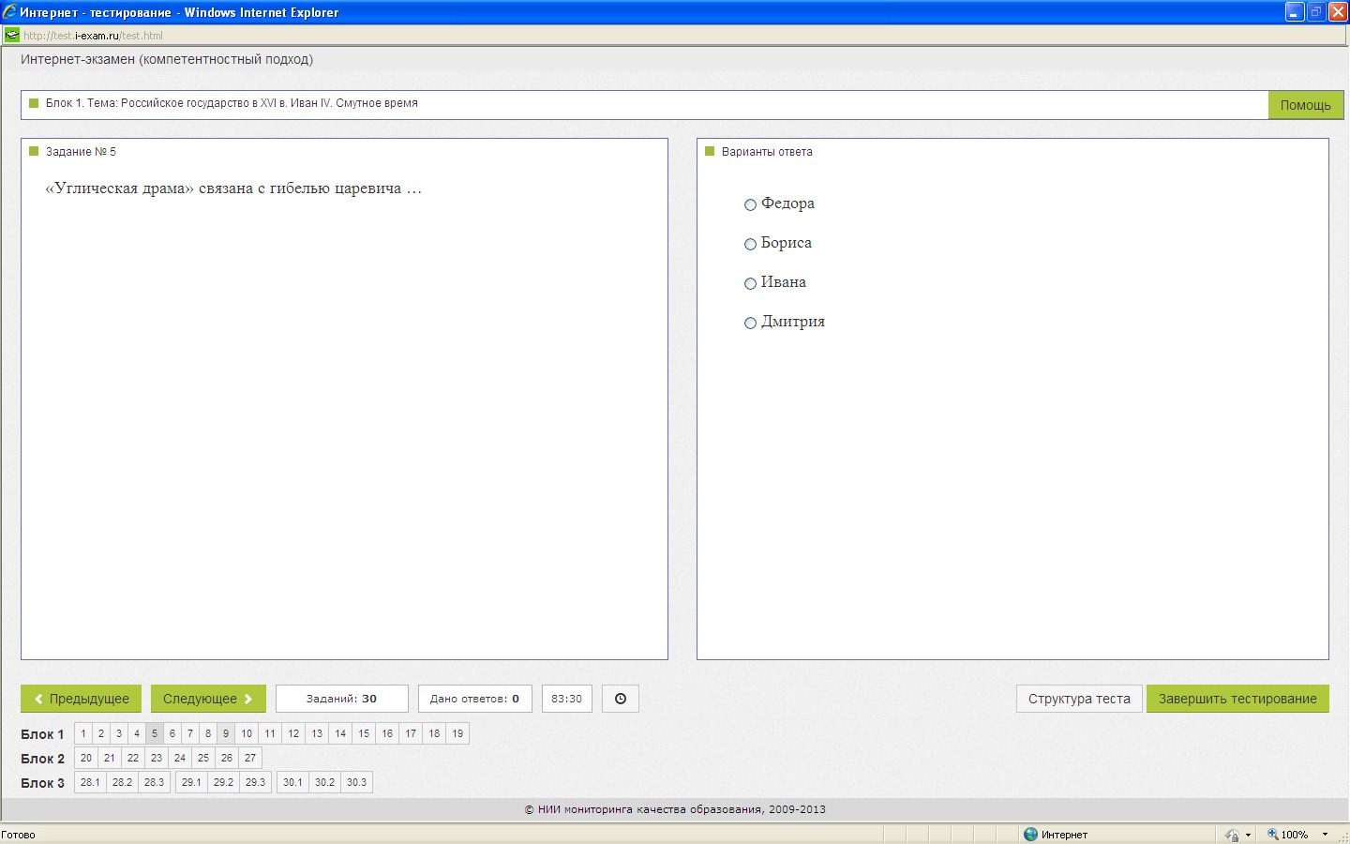Open sub-question 30.1 in Блок 3
This screenshot has height=844, width=1350.
coord(292,782)
